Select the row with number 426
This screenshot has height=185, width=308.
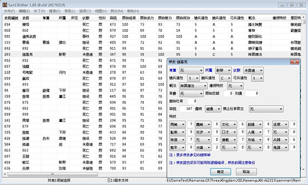[x=85, y=138]
